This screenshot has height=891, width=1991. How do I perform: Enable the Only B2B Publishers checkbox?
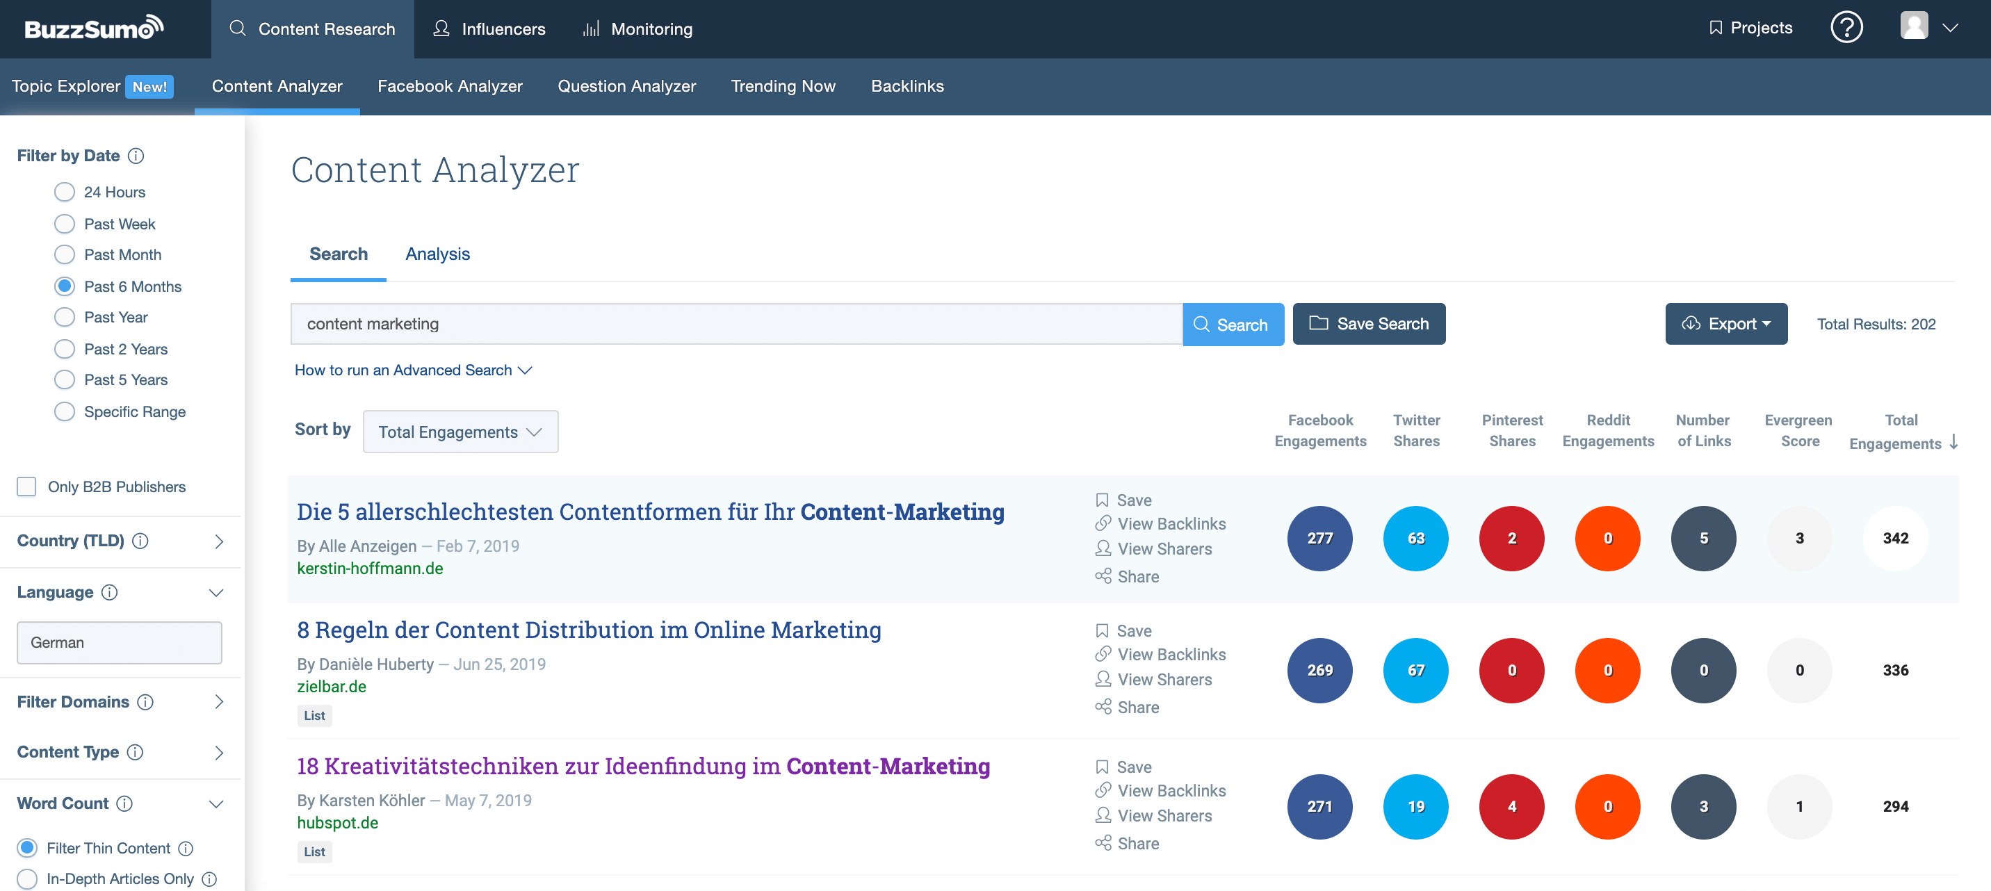click(27, 487)
